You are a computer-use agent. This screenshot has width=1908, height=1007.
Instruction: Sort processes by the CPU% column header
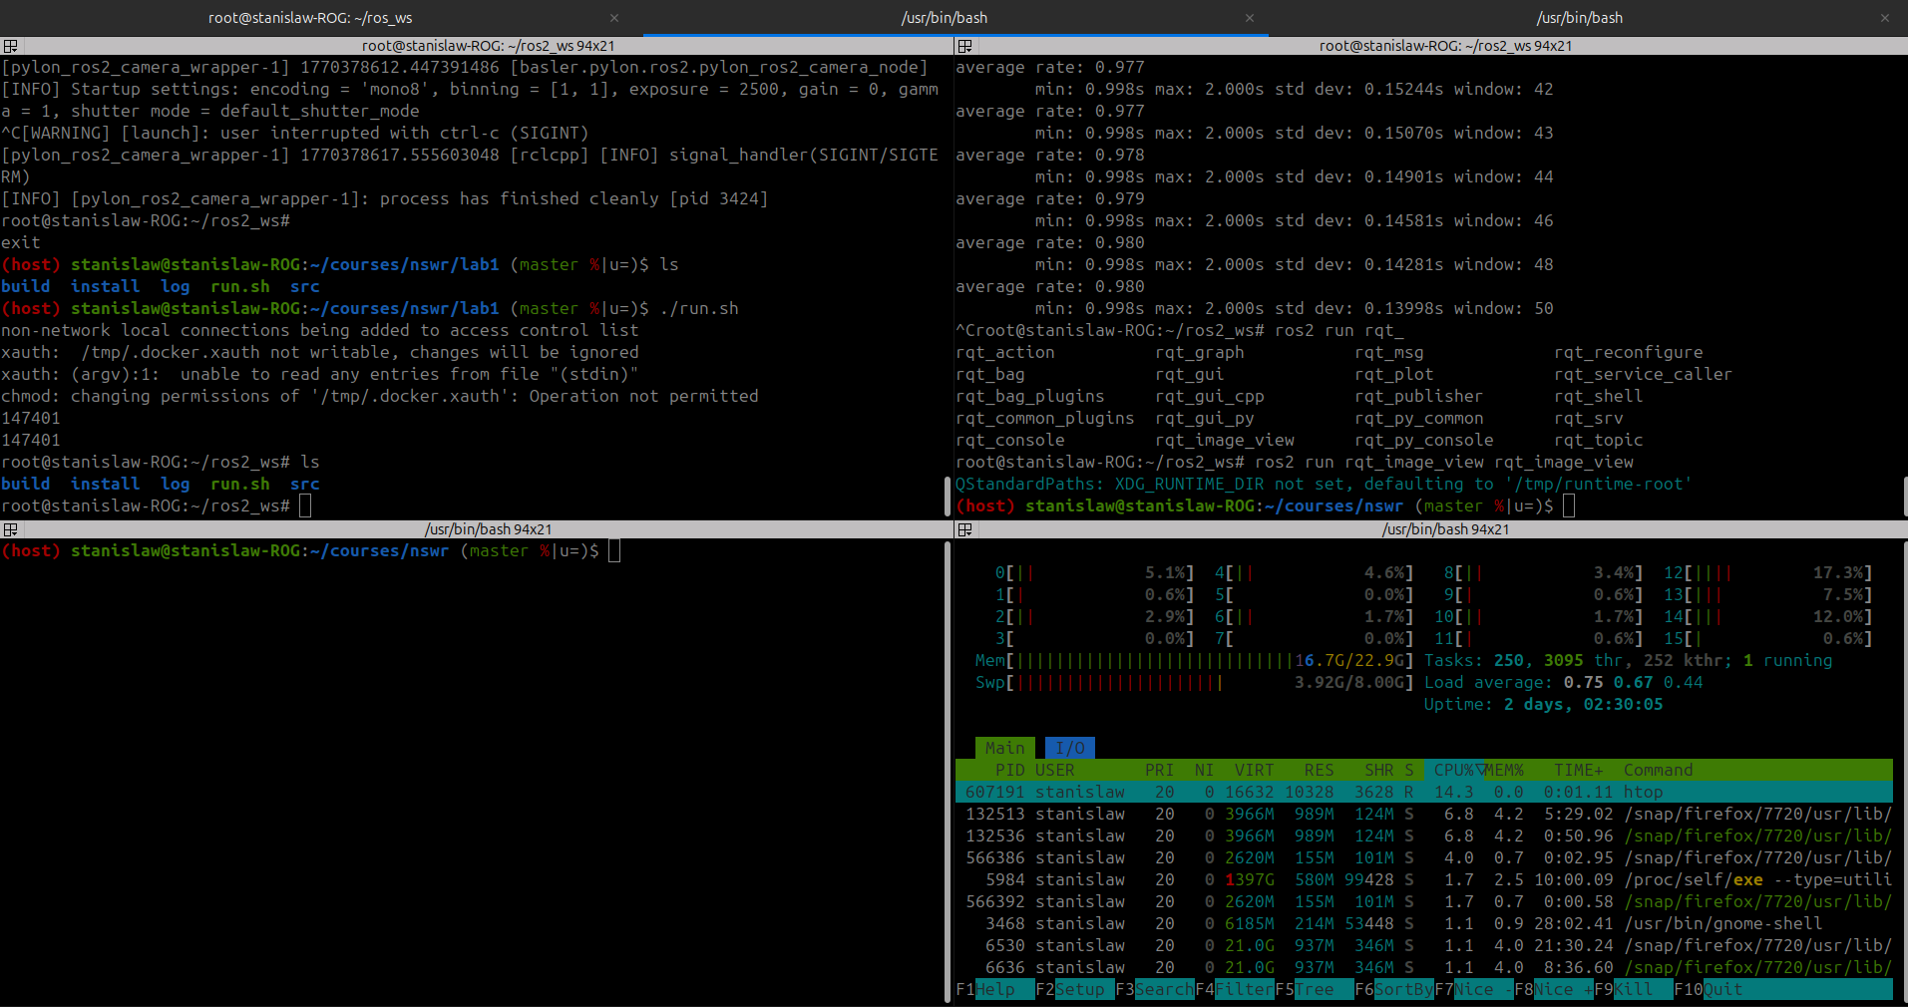click(1452, 770)
